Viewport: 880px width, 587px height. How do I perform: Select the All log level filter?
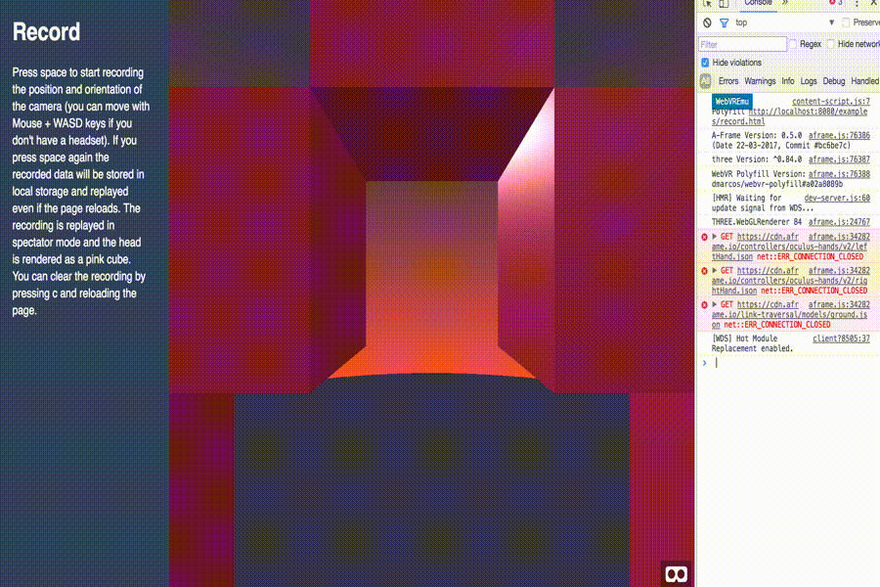coord(705,81)
